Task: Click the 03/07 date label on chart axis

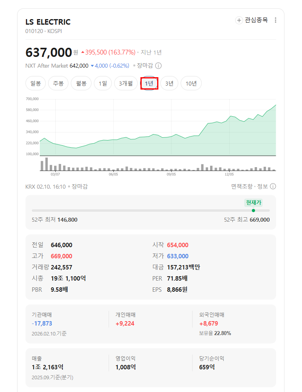Action: coord(55,174)
